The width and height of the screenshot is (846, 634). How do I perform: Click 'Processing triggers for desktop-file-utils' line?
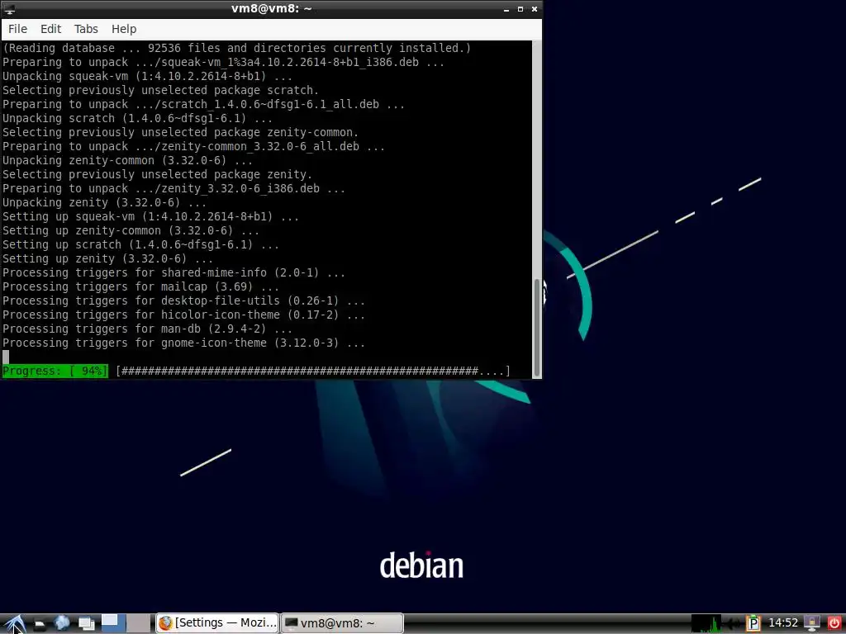click(x=183, y=300)
